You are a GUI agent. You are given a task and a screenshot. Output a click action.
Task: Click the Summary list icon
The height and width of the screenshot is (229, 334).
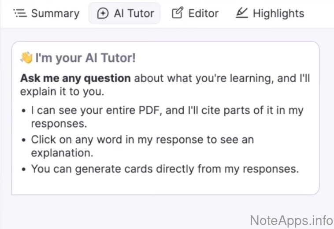pos(20,13)
